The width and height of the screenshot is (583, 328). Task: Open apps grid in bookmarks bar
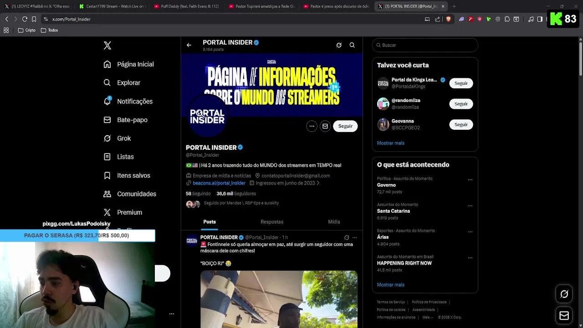(6, 31)
